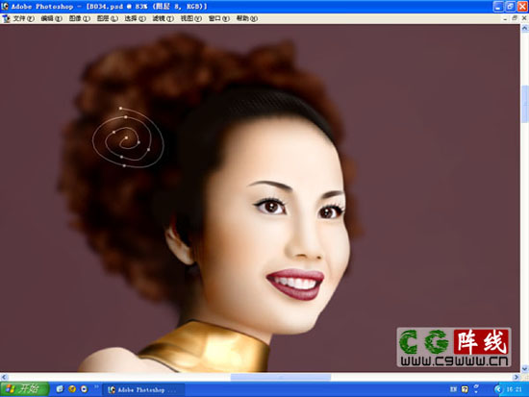Open the 图层 (Layer) menu
Viewport: 529px width, 397px height.
108,18
